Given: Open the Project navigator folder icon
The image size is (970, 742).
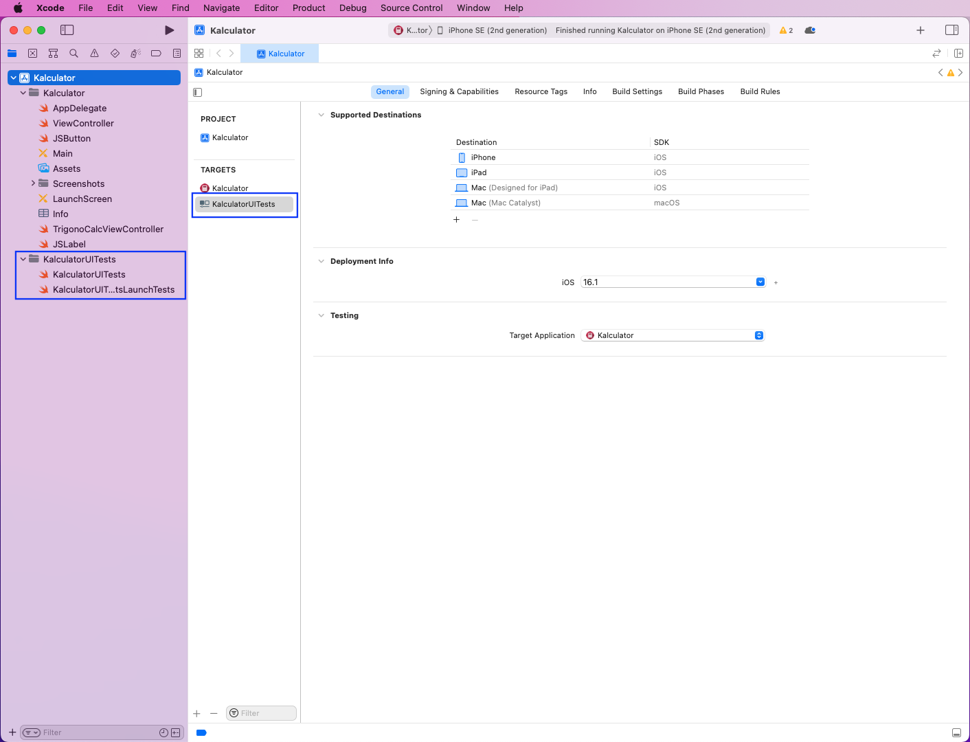Looking at the screenshot, I should point(12,54).
